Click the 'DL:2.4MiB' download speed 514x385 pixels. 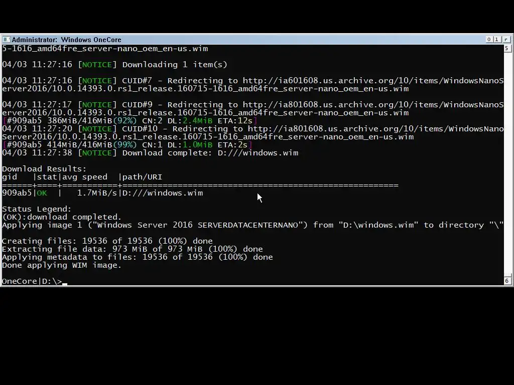point(190,120)
